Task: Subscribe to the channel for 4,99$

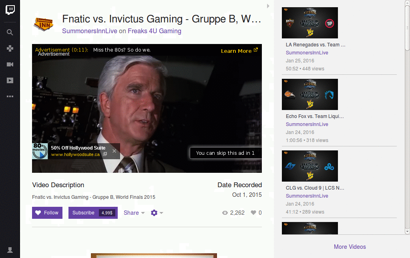Action: [x=93, y=213]
